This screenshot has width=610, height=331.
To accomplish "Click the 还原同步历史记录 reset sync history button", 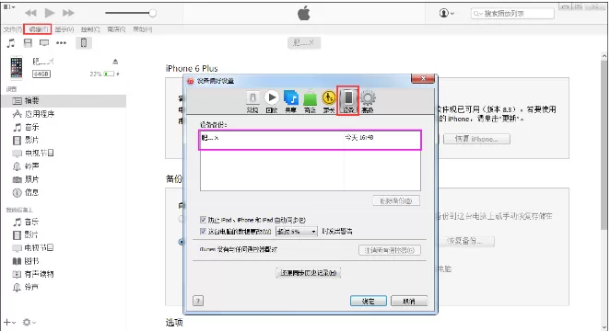I will [308, 273].
